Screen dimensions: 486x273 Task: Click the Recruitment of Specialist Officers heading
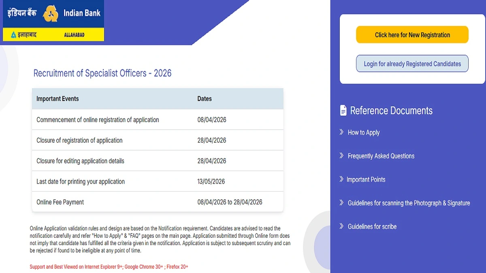[102, 73]
